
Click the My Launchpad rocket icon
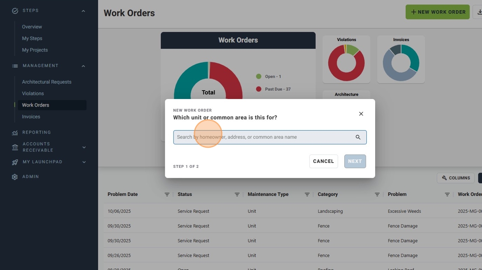click(x=15, y=162)
